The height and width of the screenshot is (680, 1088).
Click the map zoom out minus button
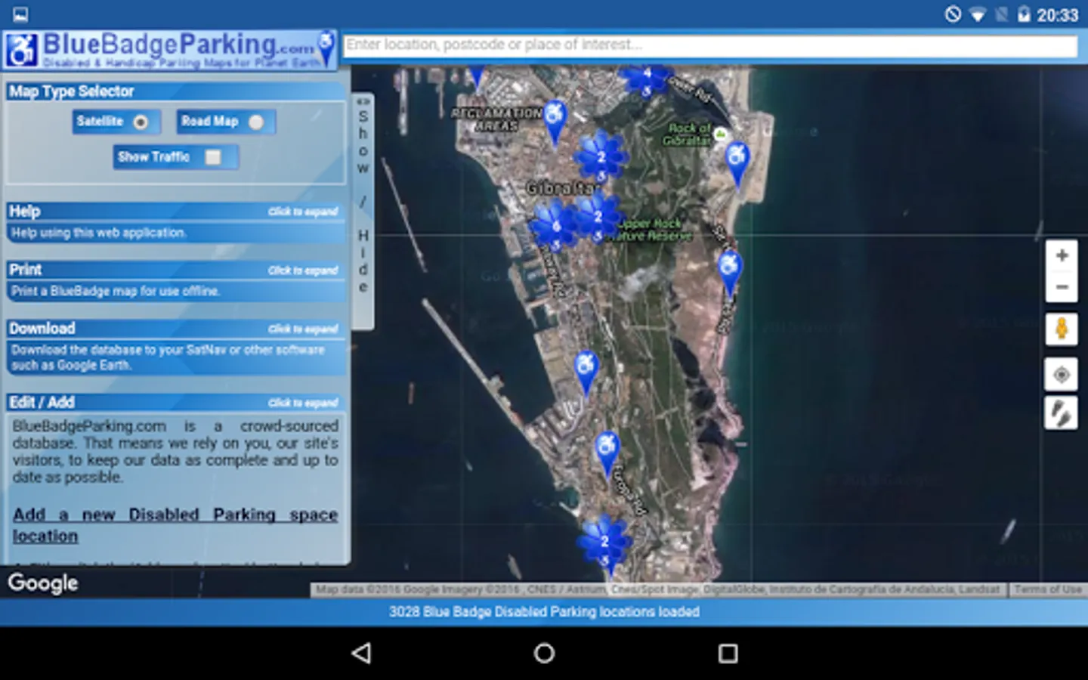(x=1061, y=287)
